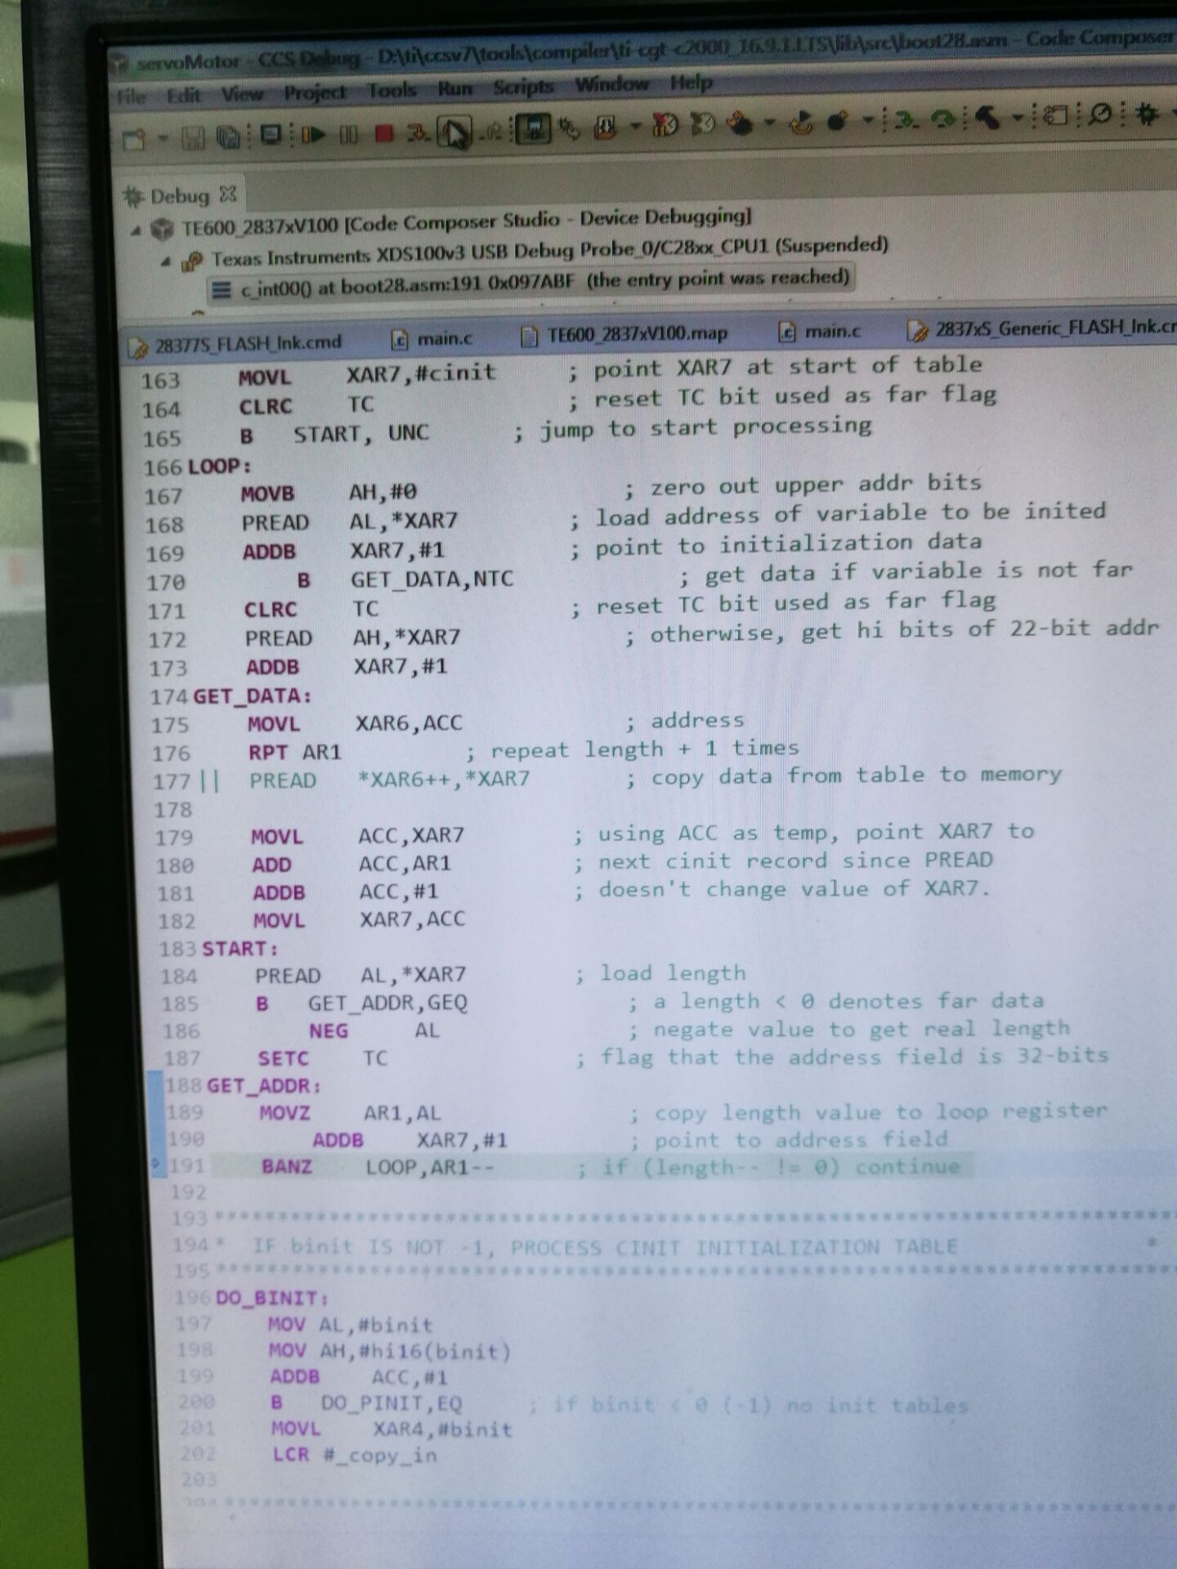Click the grey clock icon in the toolbar
This screenshot has width=1177, height=1569.
pos(703,123)
